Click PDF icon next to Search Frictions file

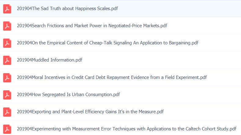[x=7, y=26]
